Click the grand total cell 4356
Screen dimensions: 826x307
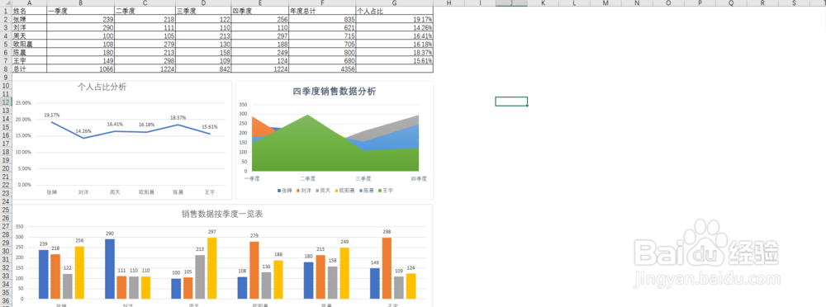[x=322, y=68]
